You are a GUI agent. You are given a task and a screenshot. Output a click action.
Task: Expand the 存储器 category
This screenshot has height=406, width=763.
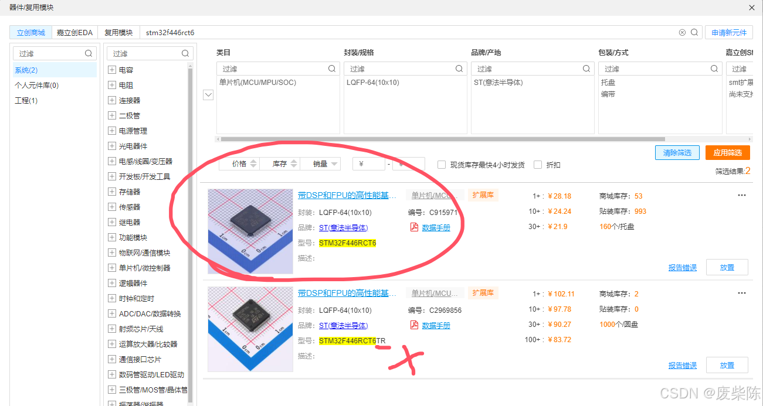(112, 192)
